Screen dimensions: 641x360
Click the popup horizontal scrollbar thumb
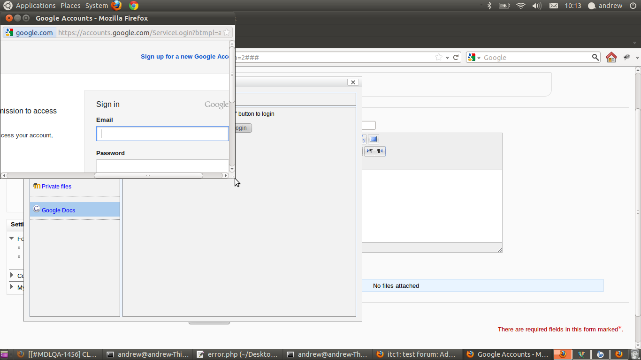point(148,175)
